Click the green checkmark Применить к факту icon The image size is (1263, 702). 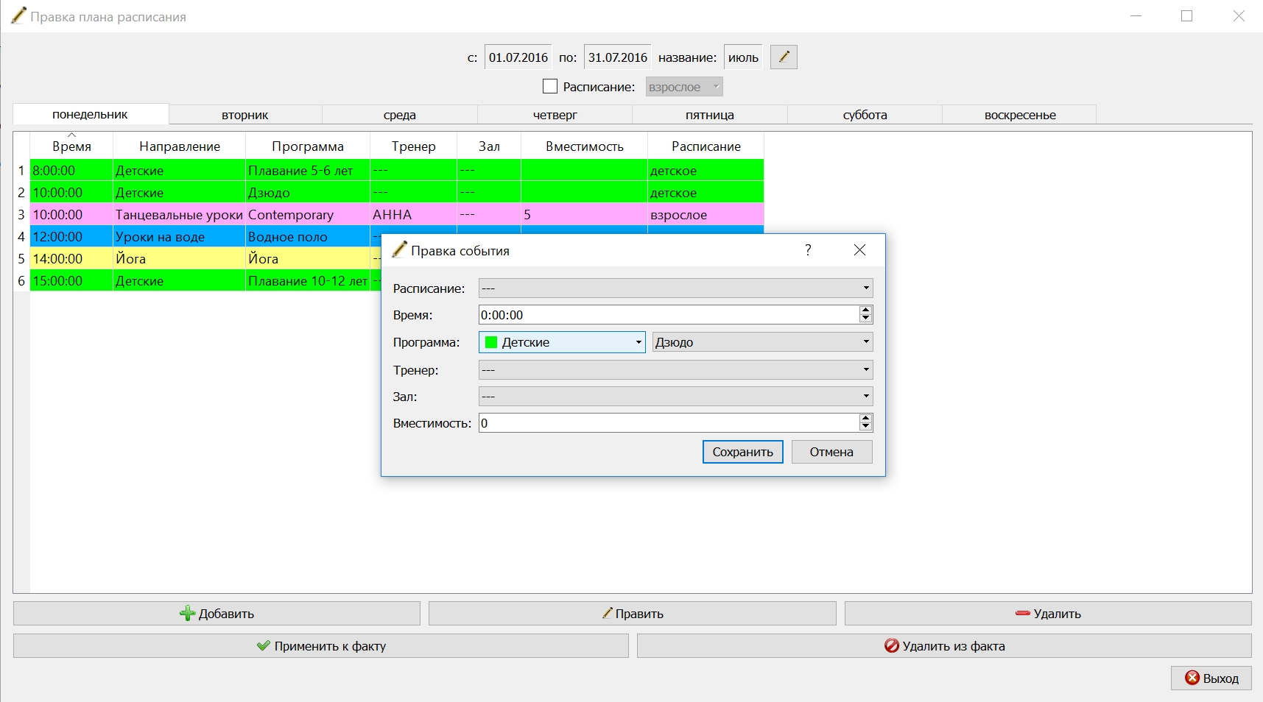click(x=264, y=645)
